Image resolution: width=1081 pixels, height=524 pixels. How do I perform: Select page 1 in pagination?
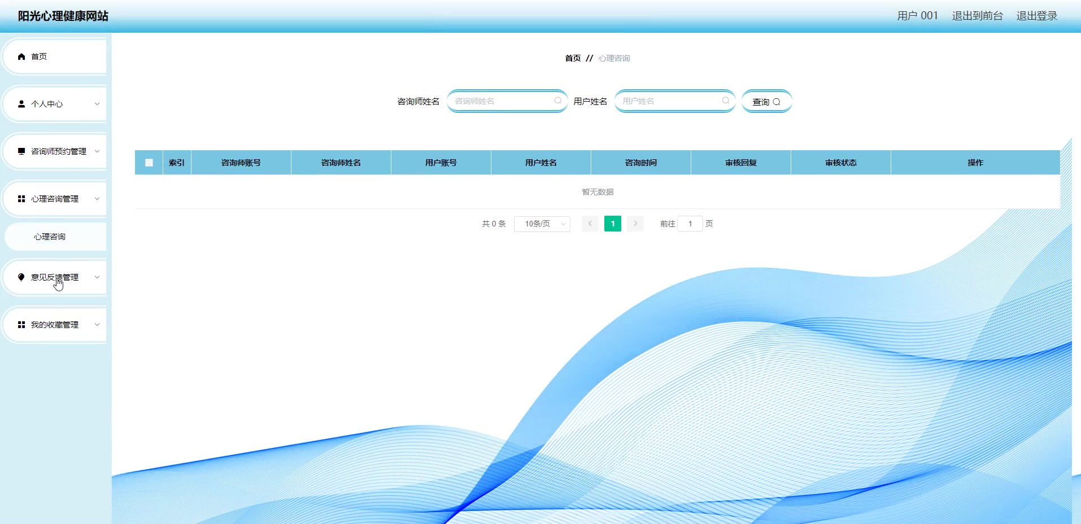tap(613, 224)
